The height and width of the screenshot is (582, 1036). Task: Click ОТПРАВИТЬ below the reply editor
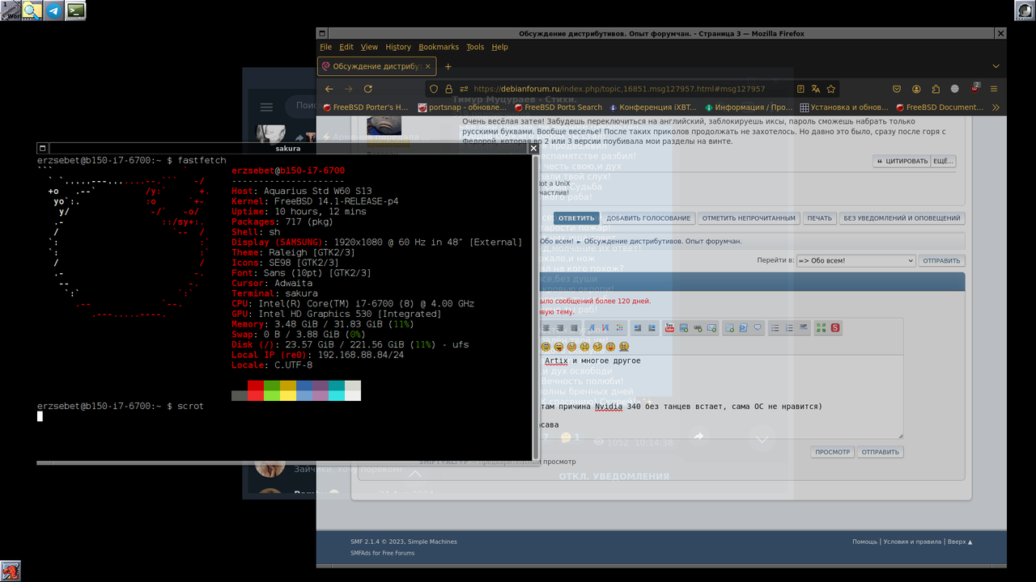click(881, 452)
